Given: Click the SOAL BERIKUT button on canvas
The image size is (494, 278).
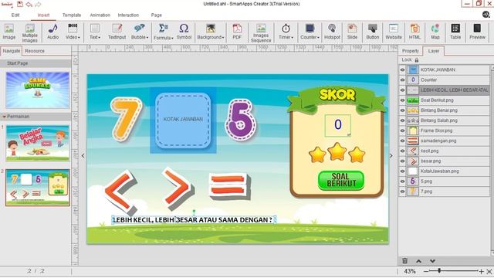Looking at the screenshot, I should [341, 180].
